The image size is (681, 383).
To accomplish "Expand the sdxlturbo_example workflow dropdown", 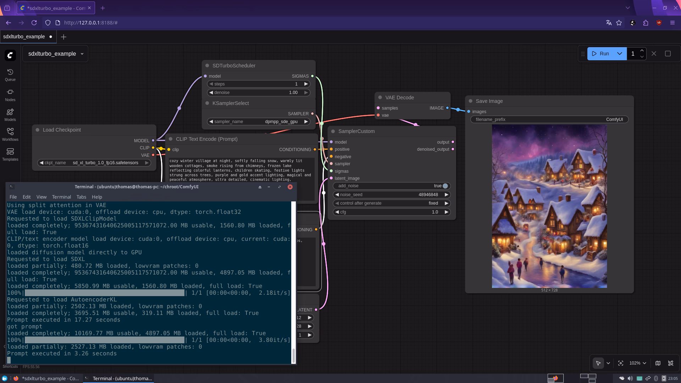I will [82, 54].
